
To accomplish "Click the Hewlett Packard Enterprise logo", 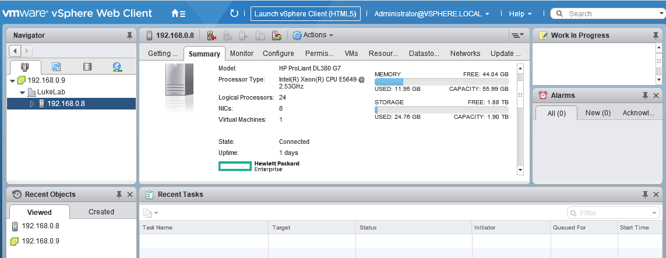I will tap(259, 166).
